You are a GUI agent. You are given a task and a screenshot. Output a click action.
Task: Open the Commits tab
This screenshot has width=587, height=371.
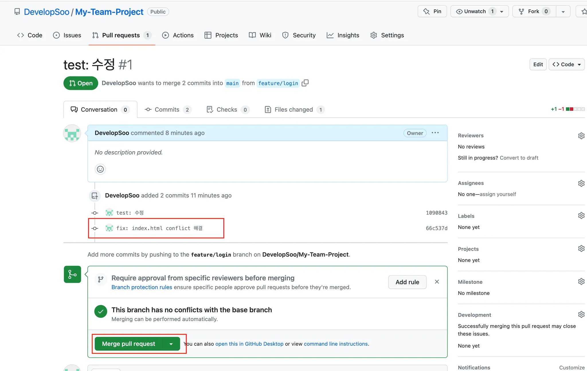(x=167, y=110)
